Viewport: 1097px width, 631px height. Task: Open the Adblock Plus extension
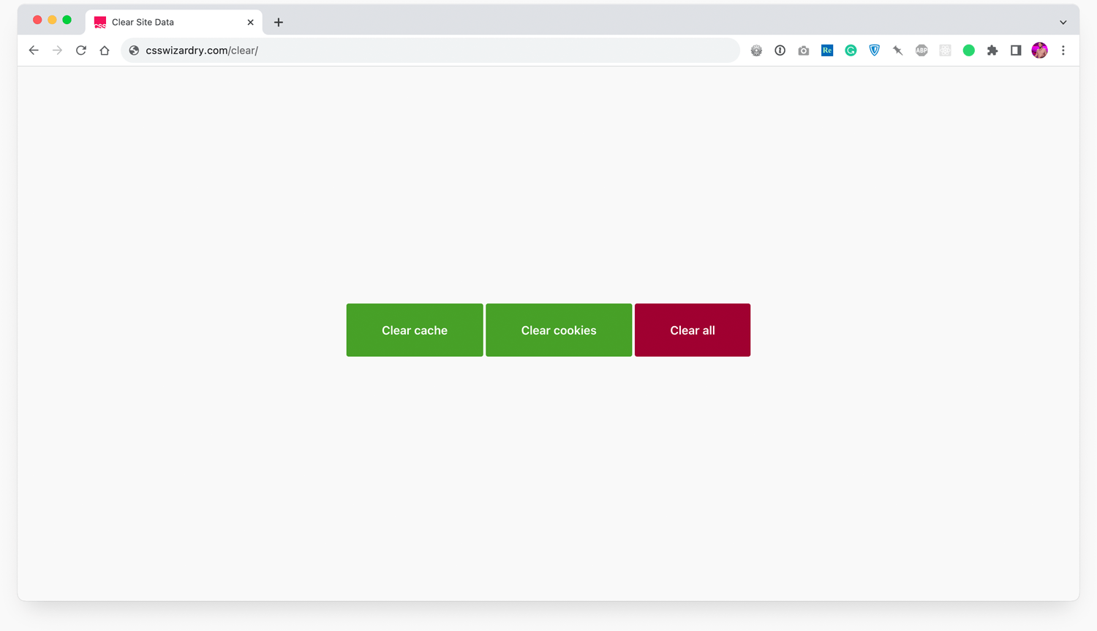point(921,50)
